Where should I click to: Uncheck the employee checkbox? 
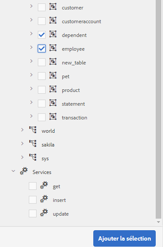pos(42,49)
